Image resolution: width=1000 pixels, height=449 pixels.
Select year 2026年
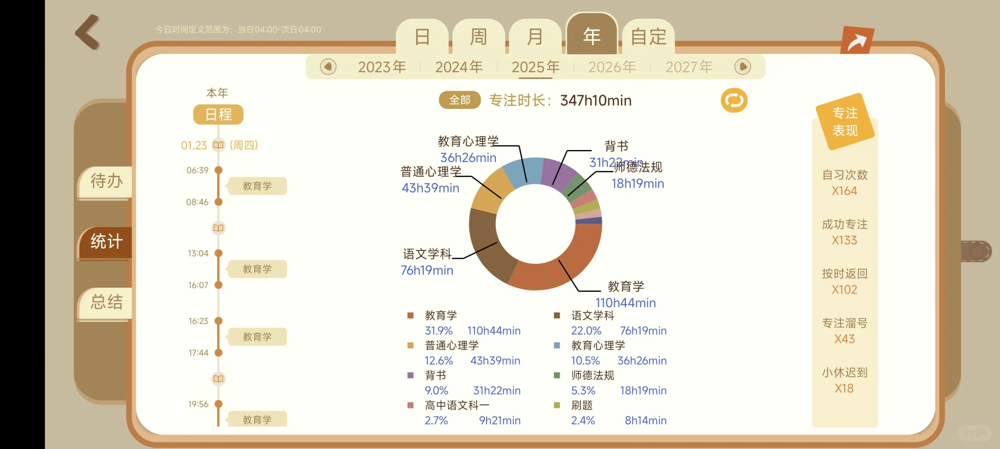[x=612, y=67]
